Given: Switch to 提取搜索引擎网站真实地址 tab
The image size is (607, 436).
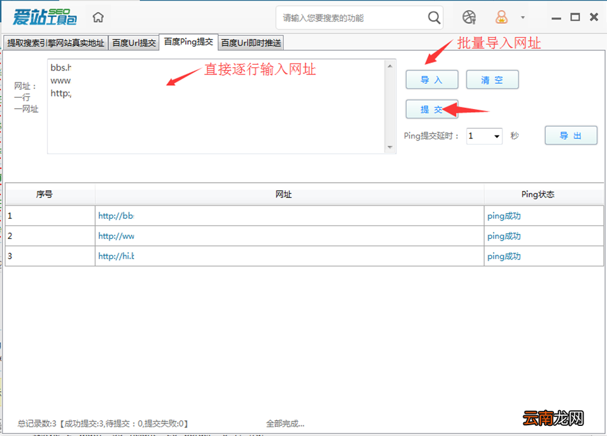Looking at the screenshot, I should tap(56, 43).
